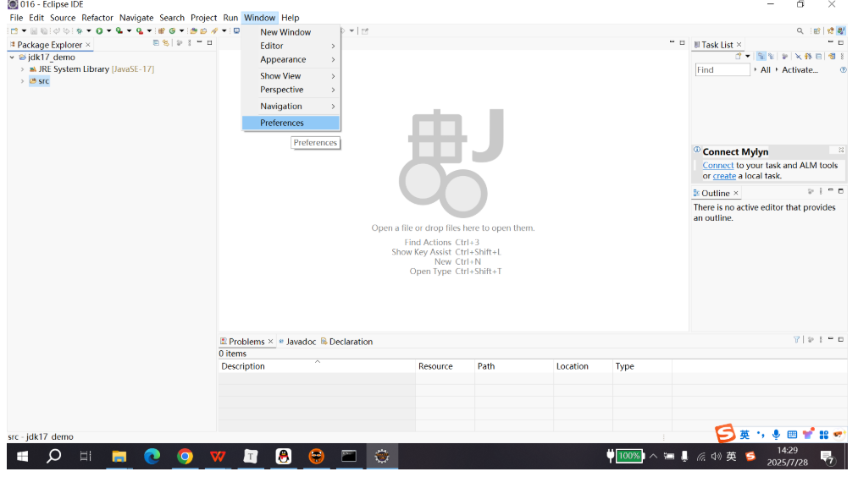Click the Open Task folder icon

[203, 31]
